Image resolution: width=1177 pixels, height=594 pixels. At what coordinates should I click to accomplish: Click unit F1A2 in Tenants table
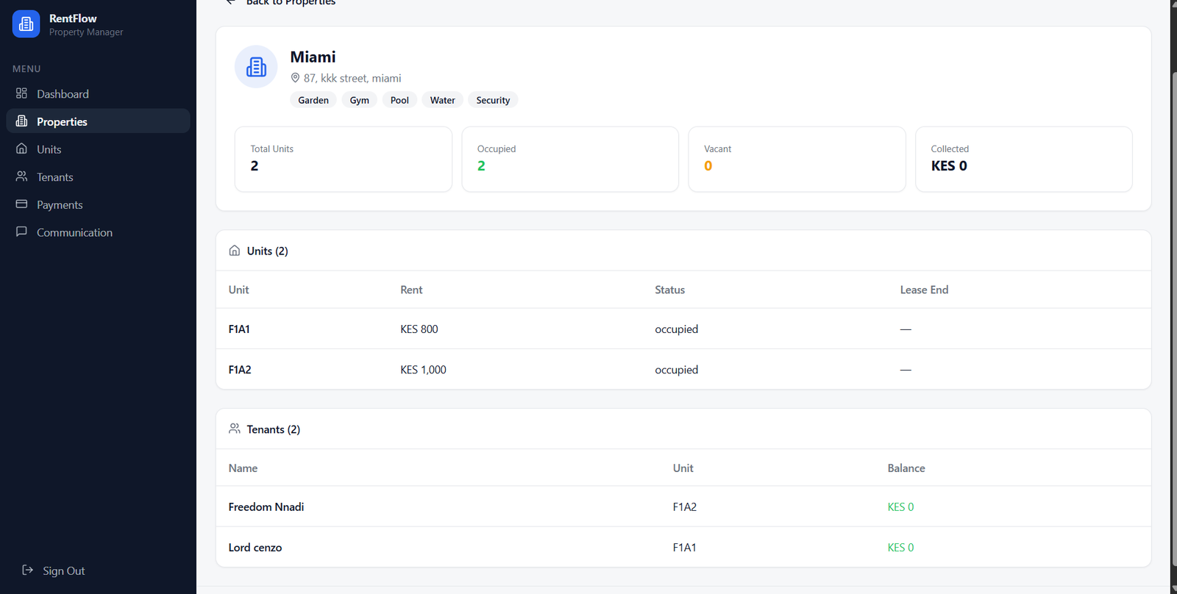685,507
